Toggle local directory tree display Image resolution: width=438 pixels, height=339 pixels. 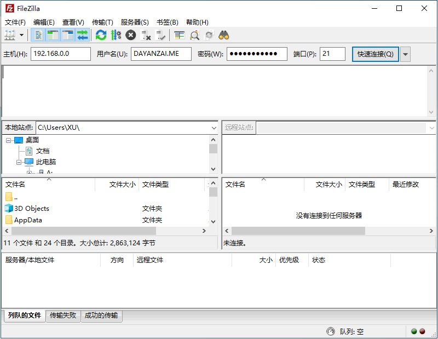point(53,35)
